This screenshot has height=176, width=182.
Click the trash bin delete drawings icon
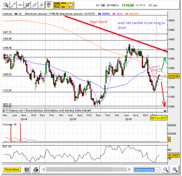(x=49, y=5)
